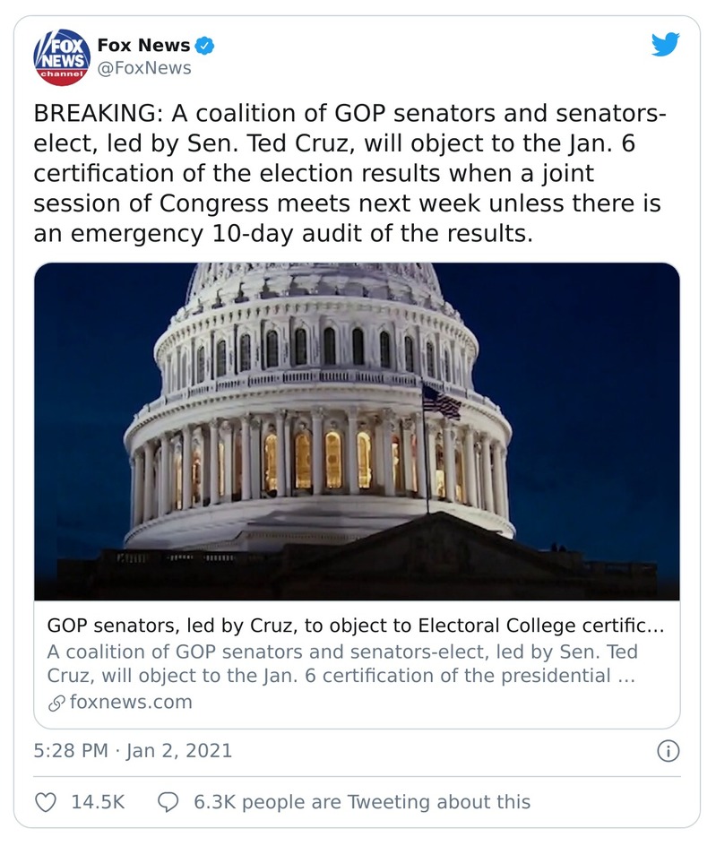Click the 5:28 PM timestamp
This screenshot has height=846, width=716.
pos(70,751)
